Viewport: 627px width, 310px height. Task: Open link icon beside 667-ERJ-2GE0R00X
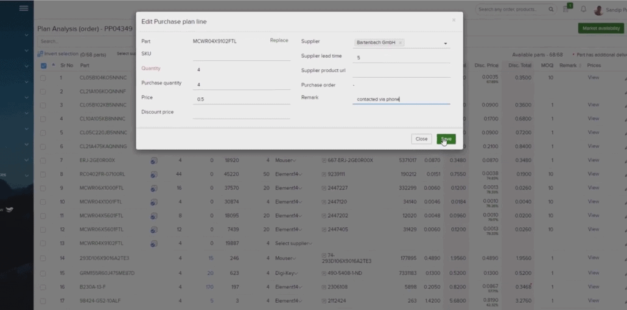point(324,160)
